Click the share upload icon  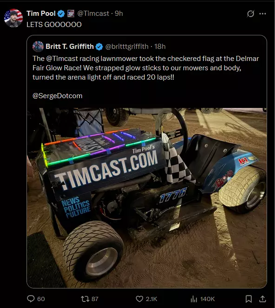(x=262, y=299)
